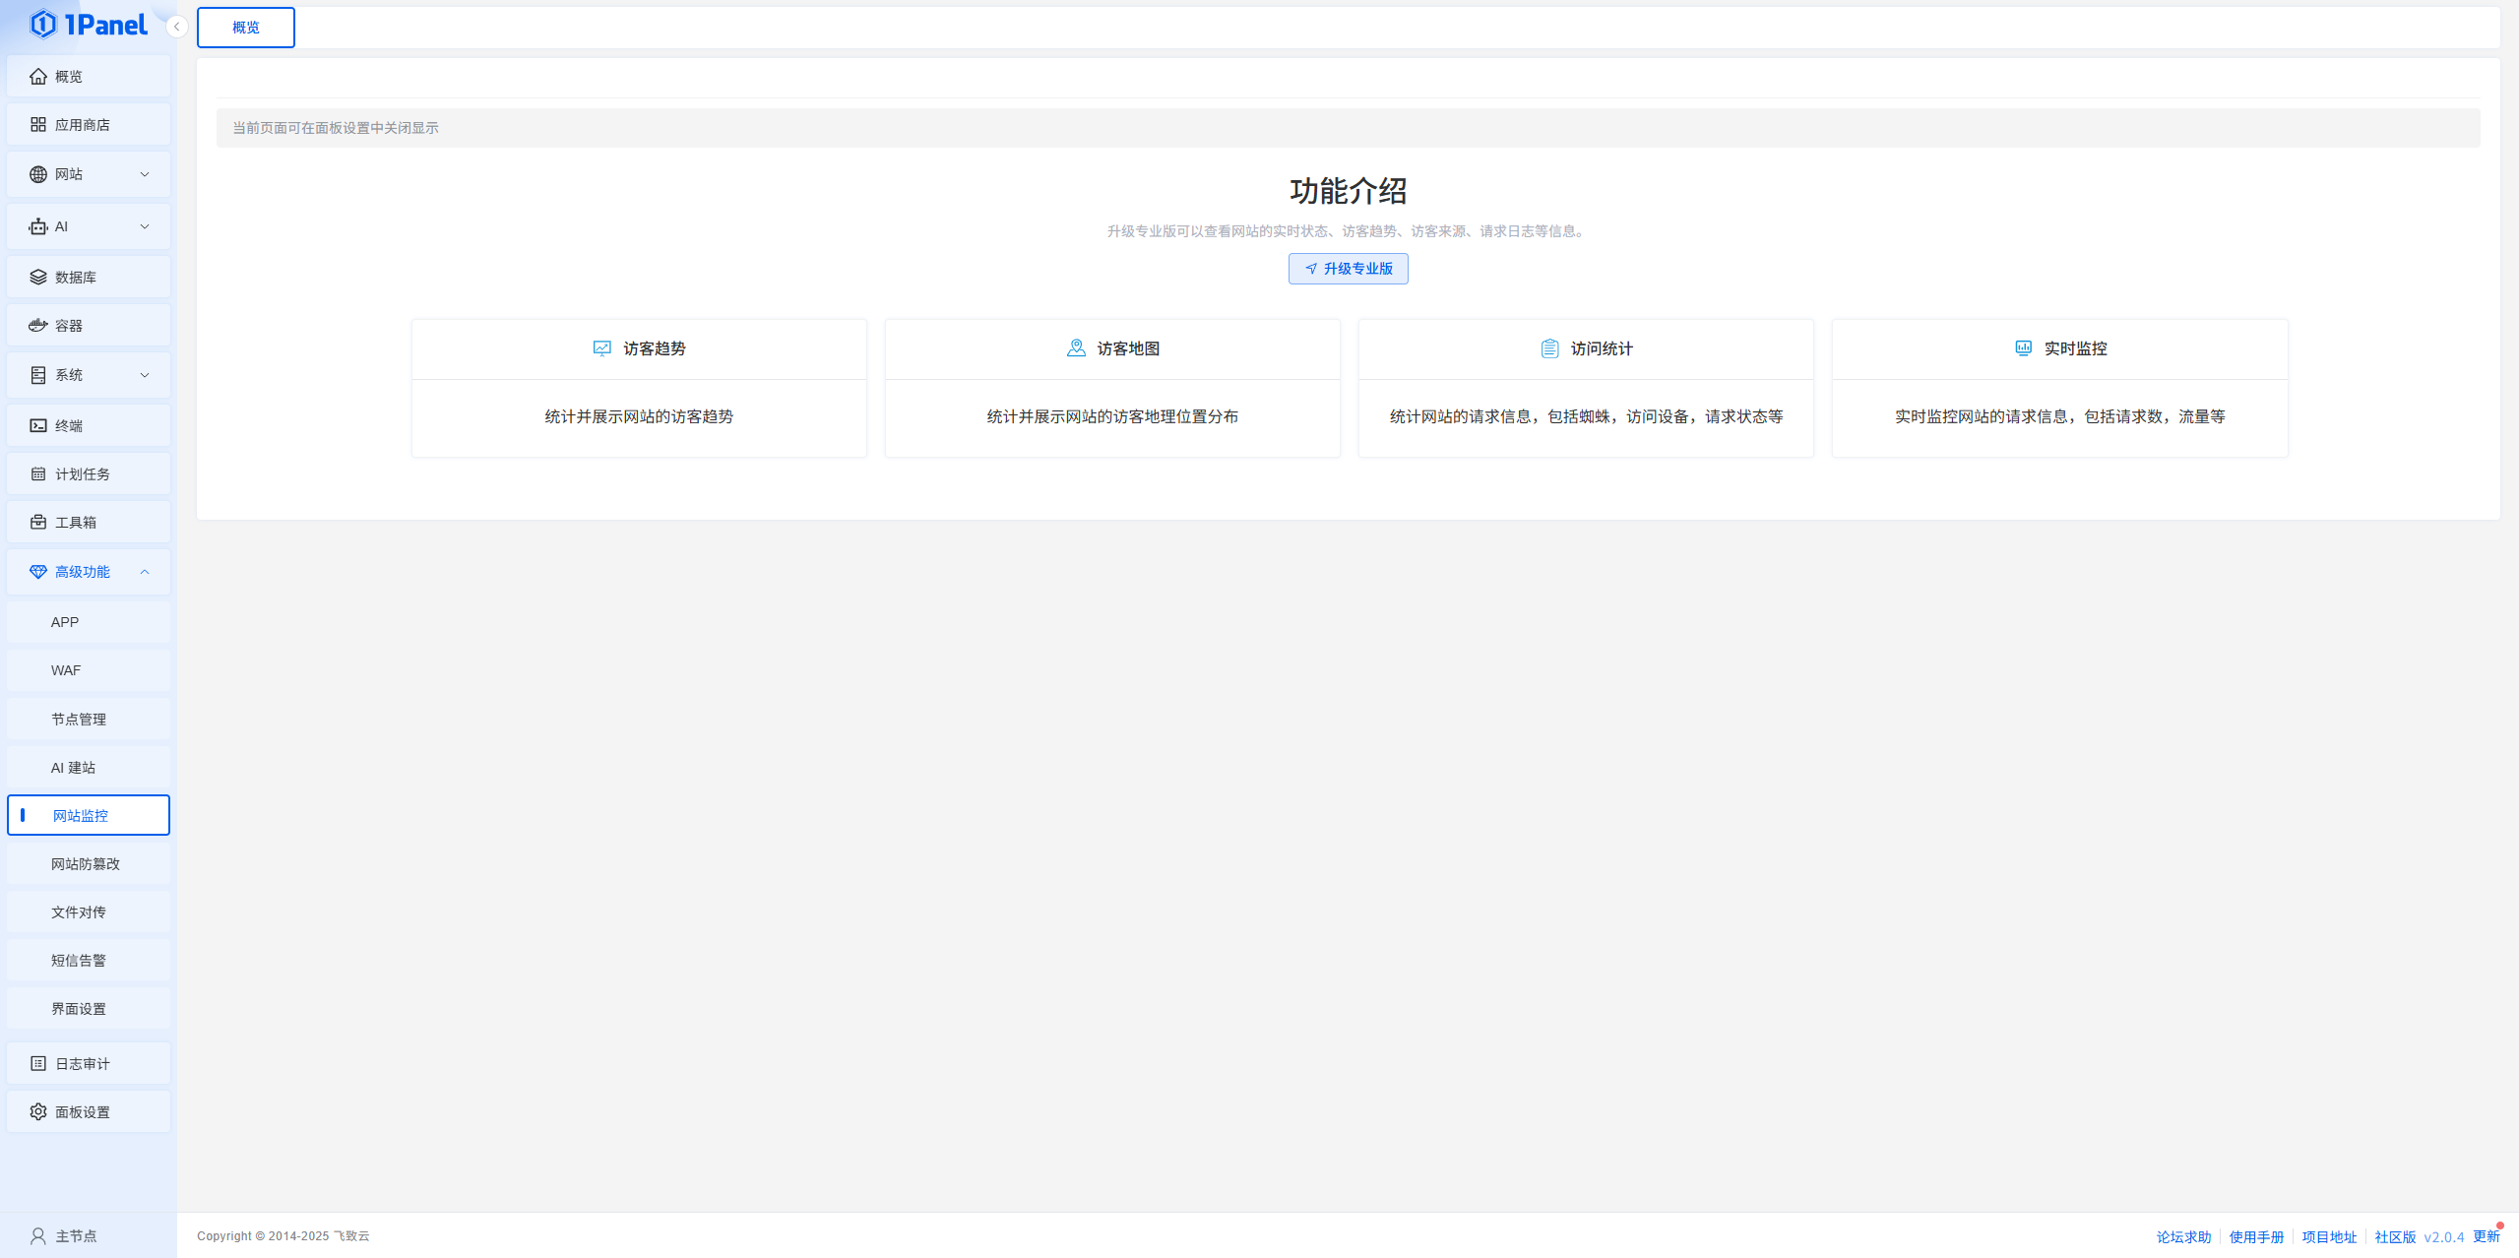2519x1258 pixels.
Task: Open the WAF submenu item
Action: coord(66,670)
